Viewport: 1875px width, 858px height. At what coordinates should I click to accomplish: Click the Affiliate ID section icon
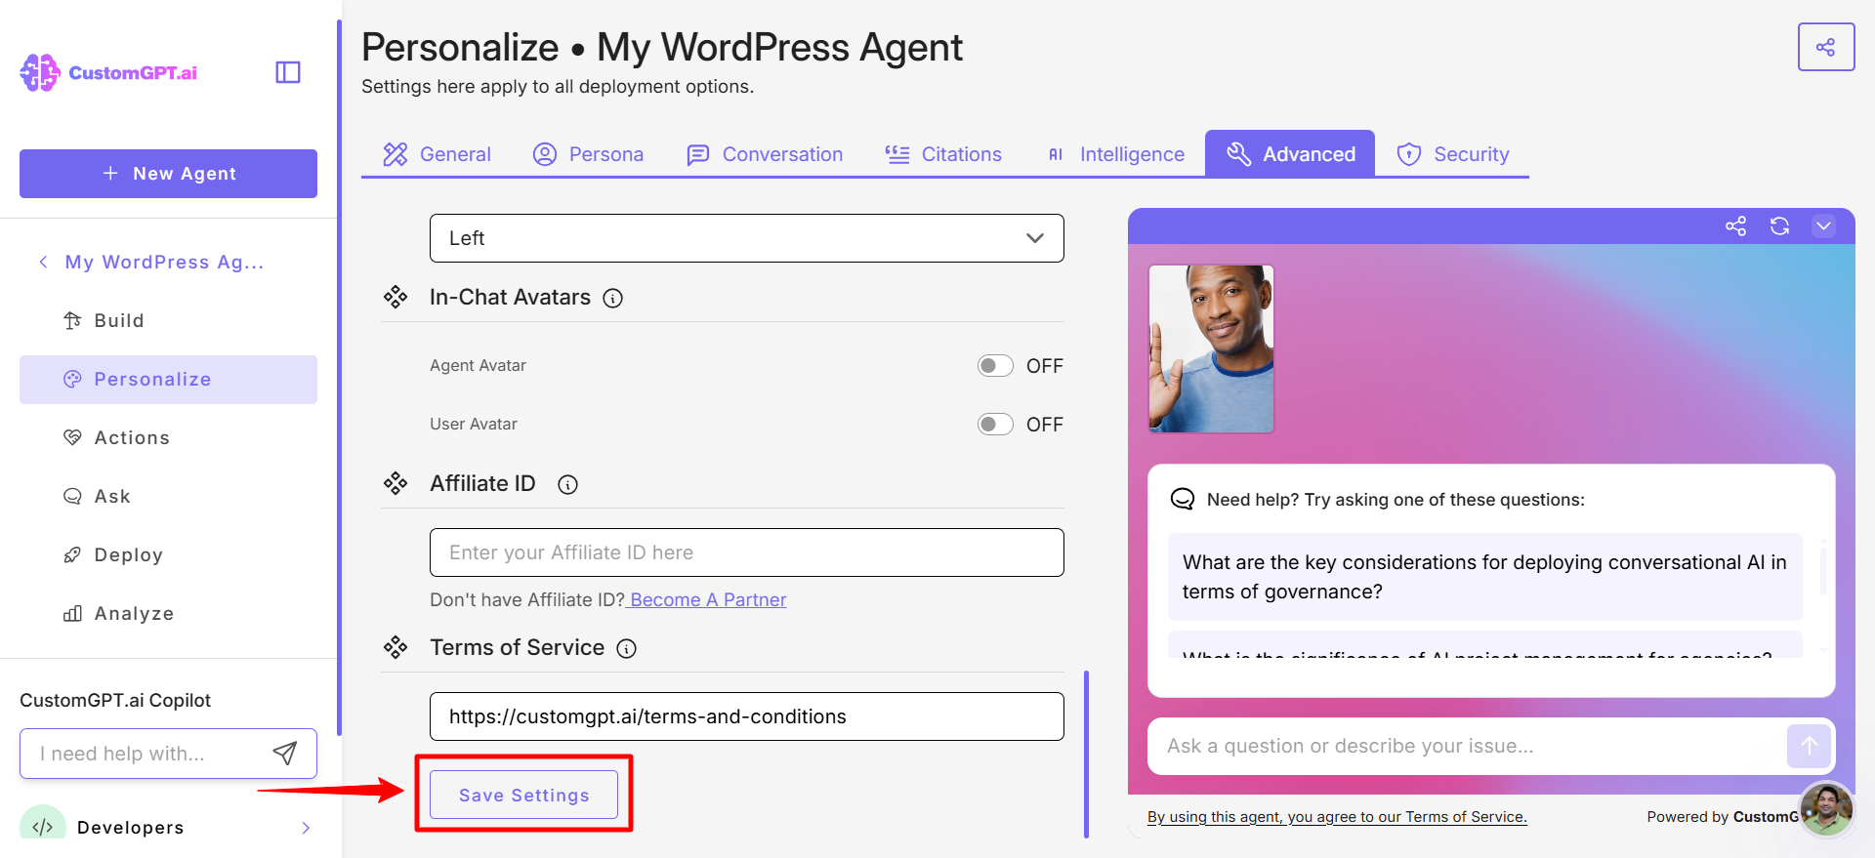pyautogui.click(x=396, y=483)
